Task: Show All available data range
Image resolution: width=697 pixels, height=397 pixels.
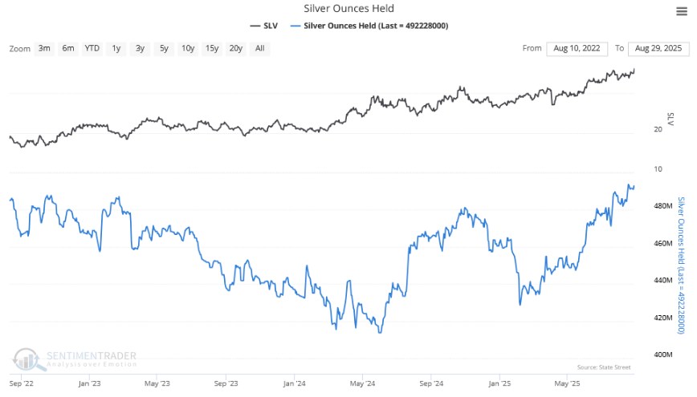Action: click(260, 48)
